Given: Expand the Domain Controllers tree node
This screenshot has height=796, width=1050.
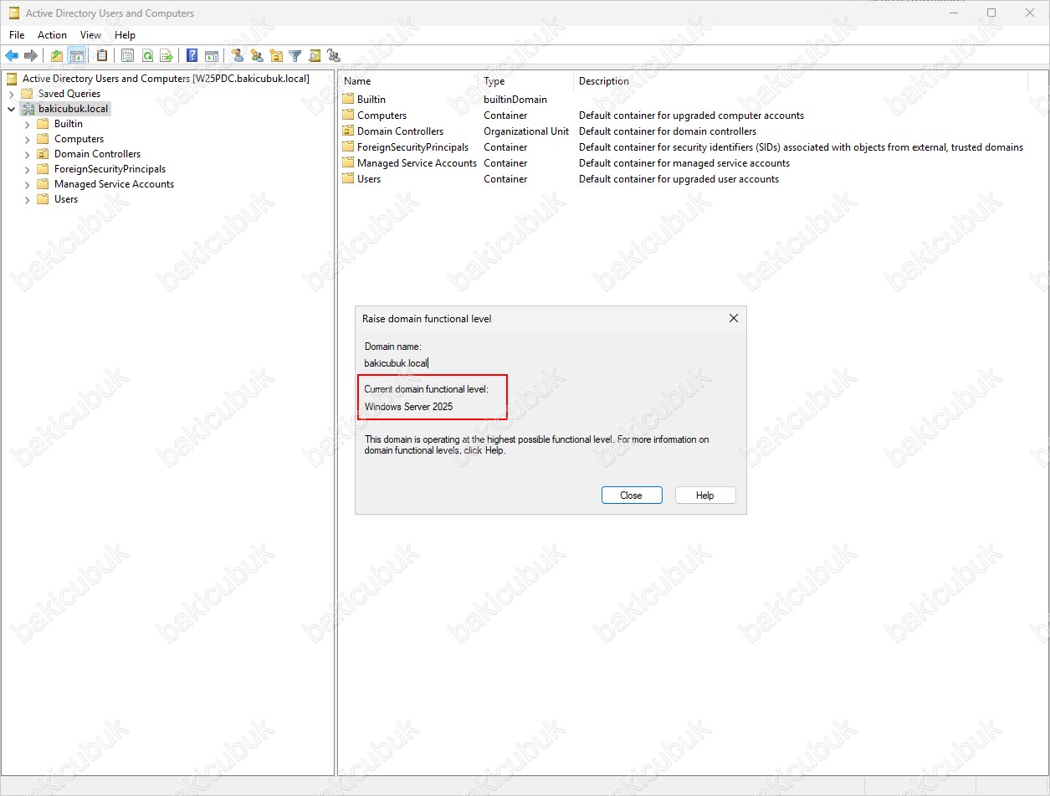Looking at the screenshot, I should click(27, 154).
